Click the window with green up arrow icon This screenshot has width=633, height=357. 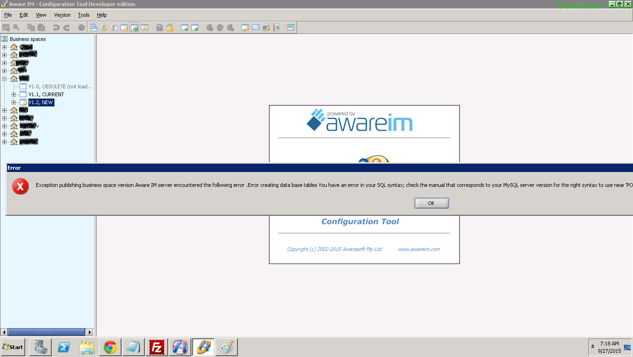pyautogui.click(x=195, y=27)
